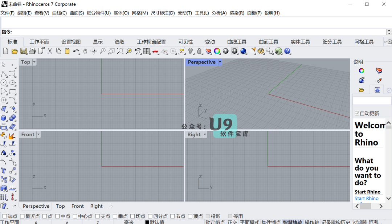Click the help panel horizontal scrollbar
This screenshot has width=392, height=224.
pyautogui.click(x=369, y=206)
